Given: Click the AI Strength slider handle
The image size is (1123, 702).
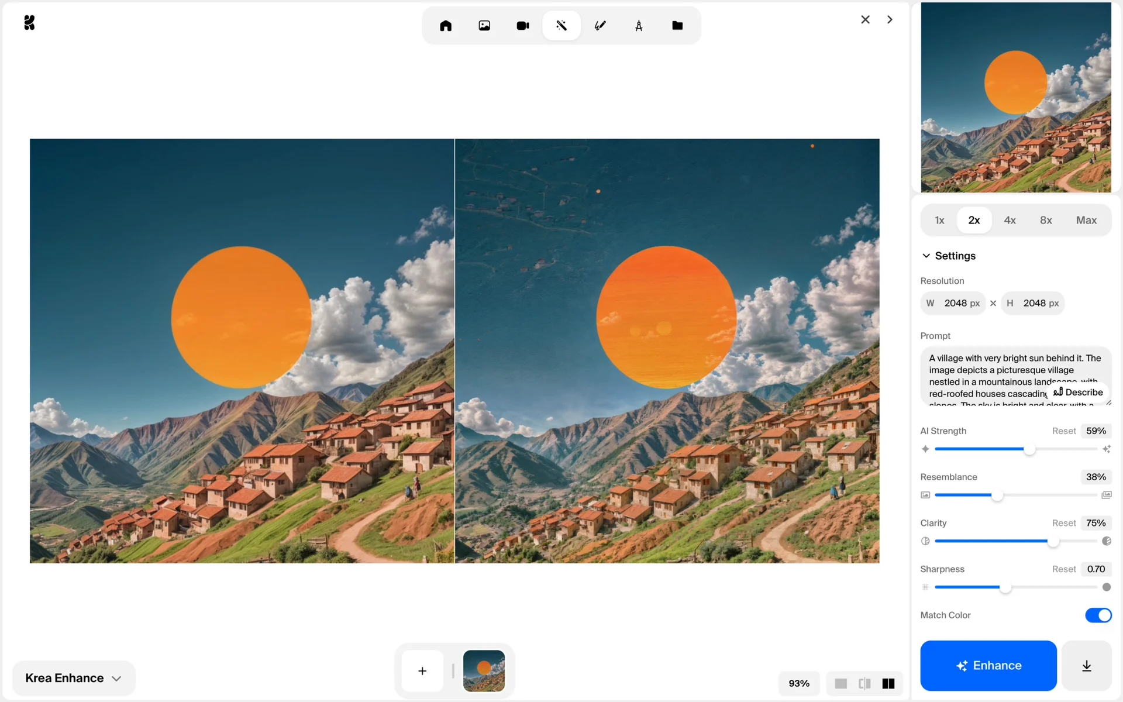Looking at the screenshot, I should pos(1029,449).
